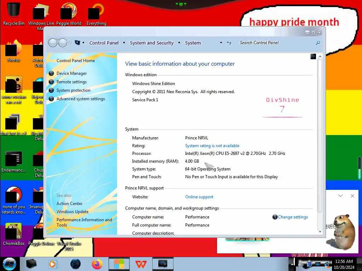The height and width of the screenshot is (271, 362).
Task: Open 'none of you retards kno...' desktop icon
Action: [13, 200]
